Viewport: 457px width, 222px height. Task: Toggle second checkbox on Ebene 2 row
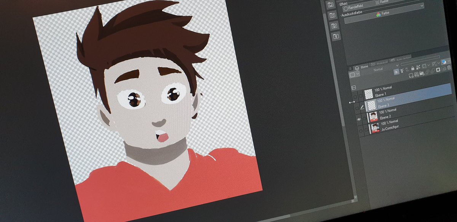point(364,118)
